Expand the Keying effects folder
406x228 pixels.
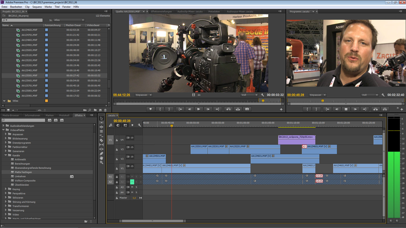[x=6, y=189]
